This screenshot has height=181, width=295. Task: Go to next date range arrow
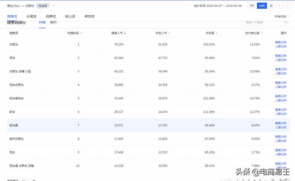(x=287, y=6)
